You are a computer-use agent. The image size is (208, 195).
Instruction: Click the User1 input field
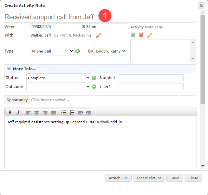point(151,87)
